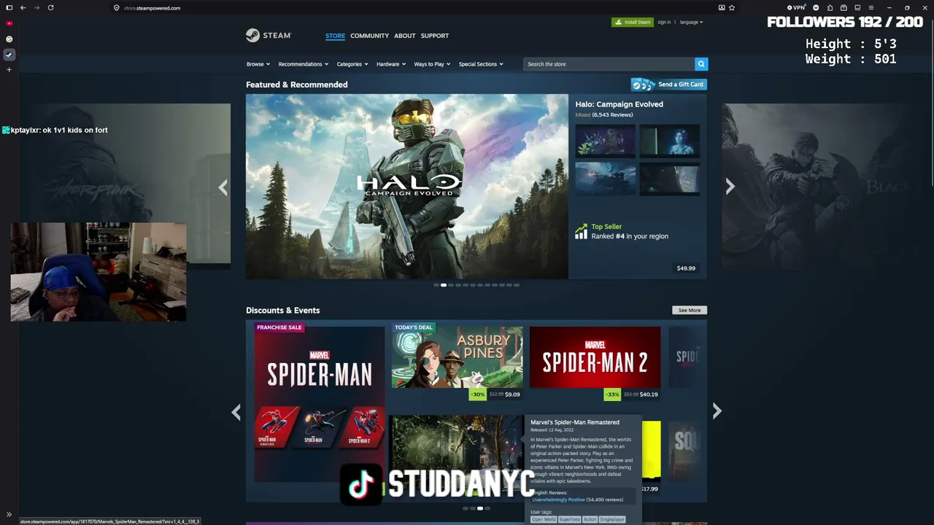
Task: Click the Steam logo in the header
Action: (269, 35)
